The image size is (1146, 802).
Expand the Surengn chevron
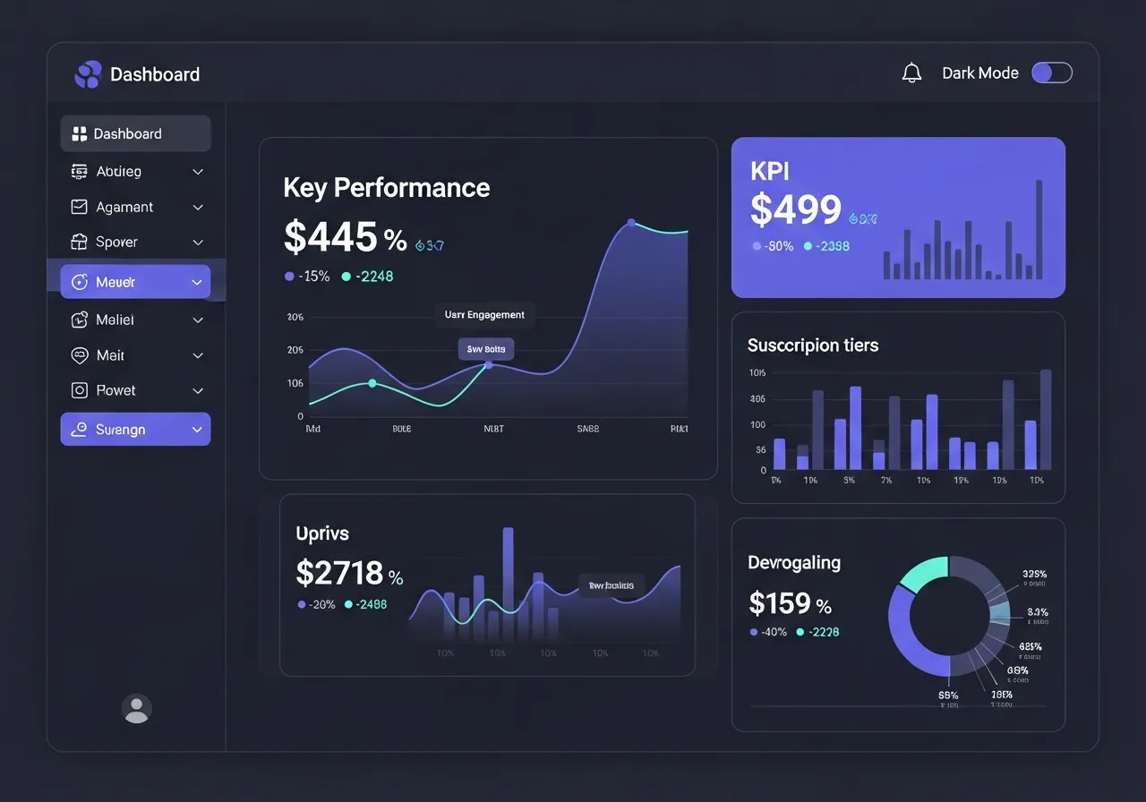click(x=198, y=431)
